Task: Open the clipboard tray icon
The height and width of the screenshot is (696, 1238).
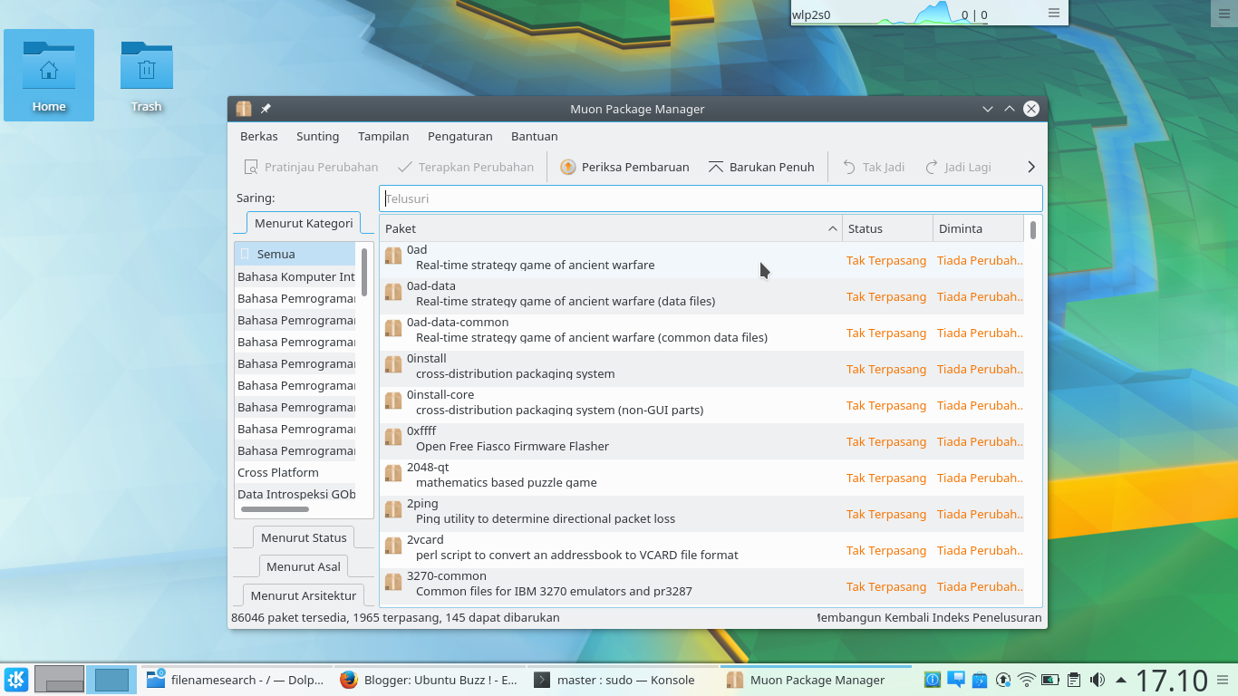Action: click(x=1074, y=680)
